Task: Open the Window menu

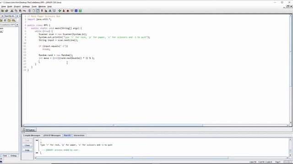Action: [42, 6]
